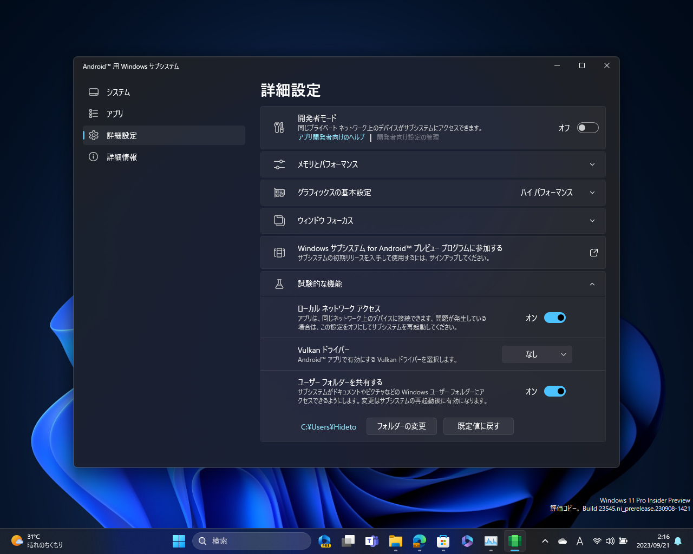Disable ローカル ネットワーク アクセス toggle
The width and height of the screenshot is (693, 554).
pos(554,318)
